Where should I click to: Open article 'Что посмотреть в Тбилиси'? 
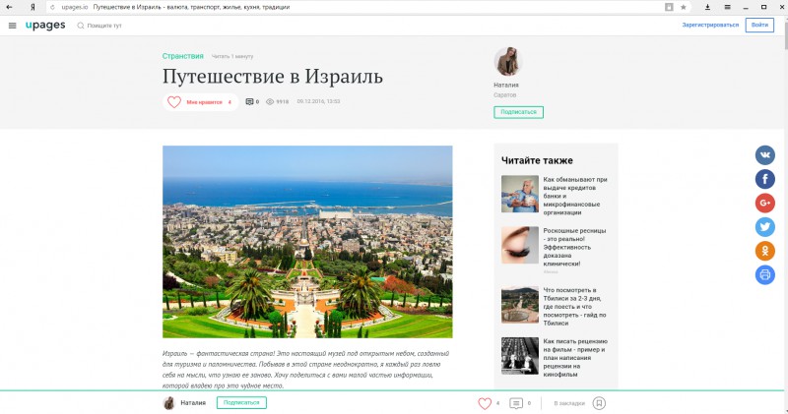point(574,307)
